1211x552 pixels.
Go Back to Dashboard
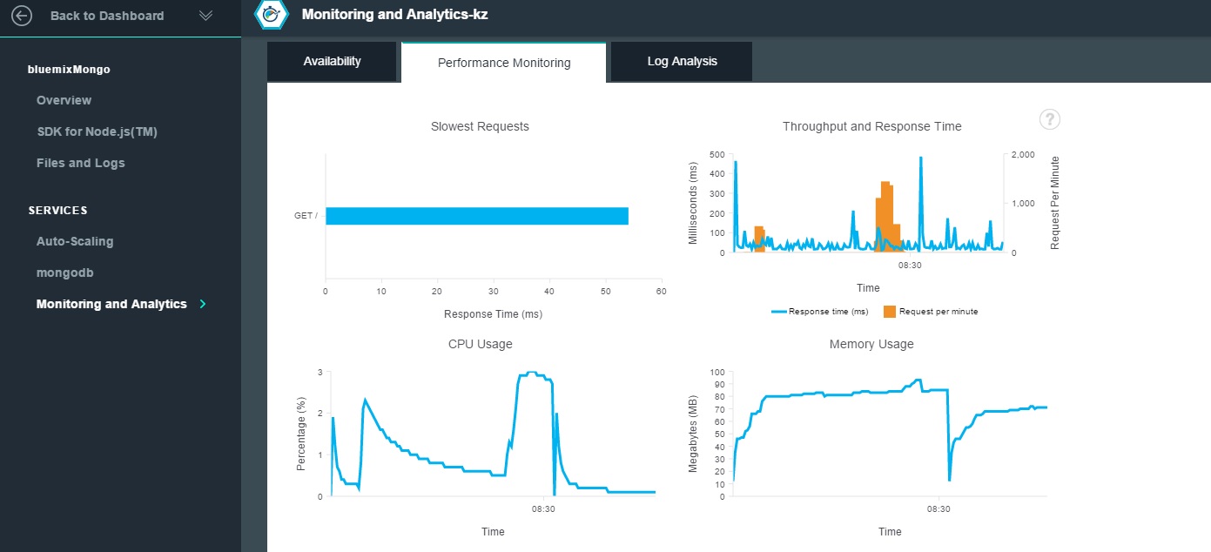click(x=106, y=16)
